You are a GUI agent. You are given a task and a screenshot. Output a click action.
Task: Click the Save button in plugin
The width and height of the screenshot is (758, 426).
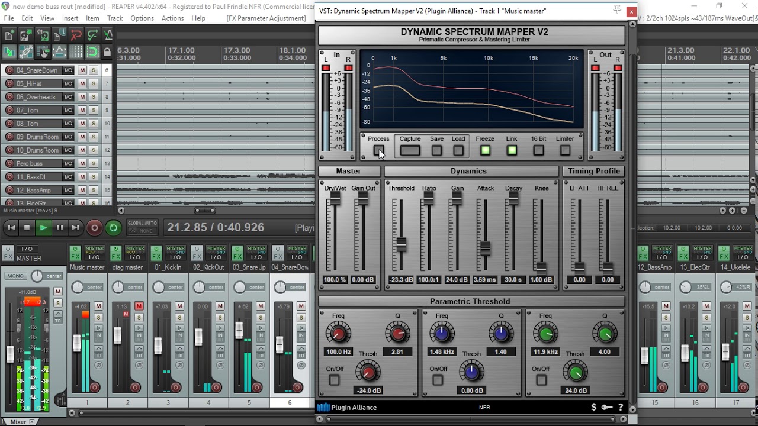point(436,150)
